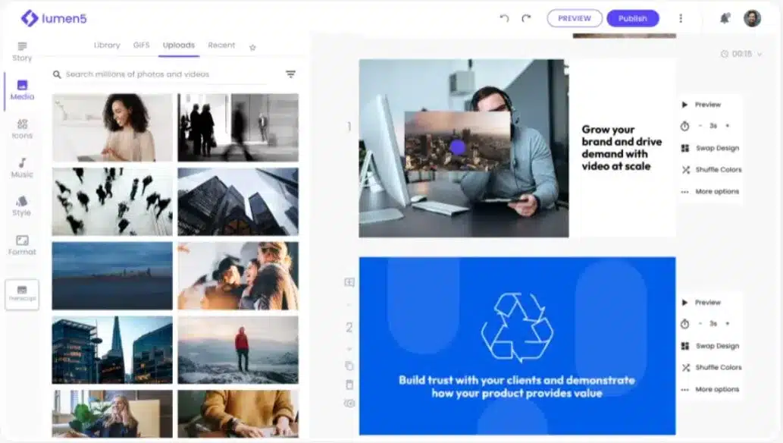This screenshot has width=783, height=443.
Task: Open the Story panel in sidebar
Action: [22, 52]
